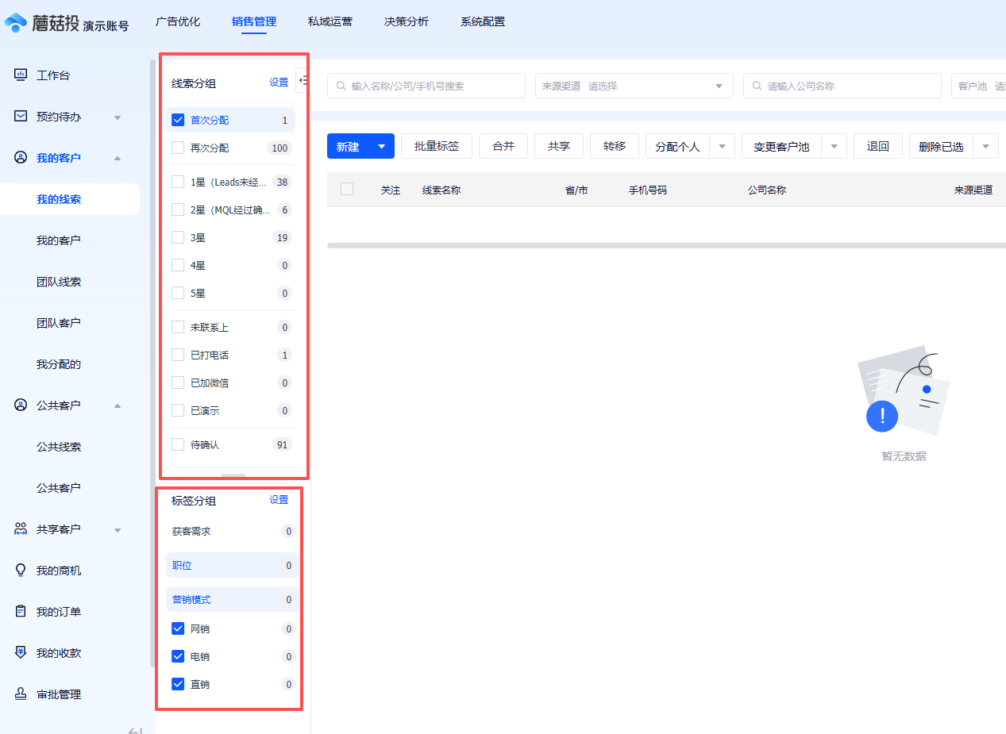
Task: Open the 来源渠道 dropdown
Action: pos(633,85)
